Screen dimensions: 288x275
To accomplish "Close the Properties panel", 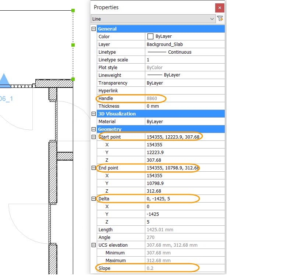I will coord(220,8).
